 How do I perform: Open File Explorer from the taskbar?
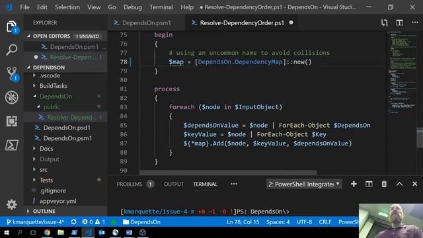pyautogui.click(x=61, y=232)
